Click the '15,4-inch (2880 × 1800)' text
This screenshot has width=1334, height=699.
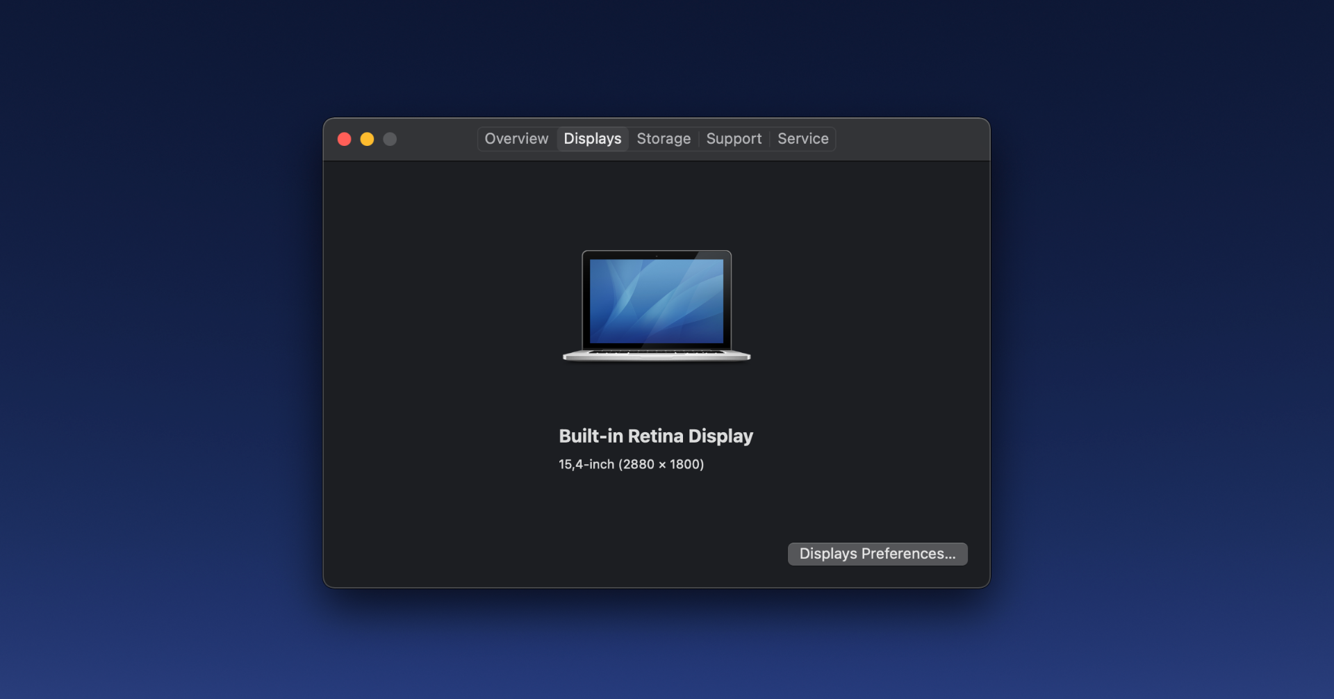pyautogui.click(x=632, y=464)
